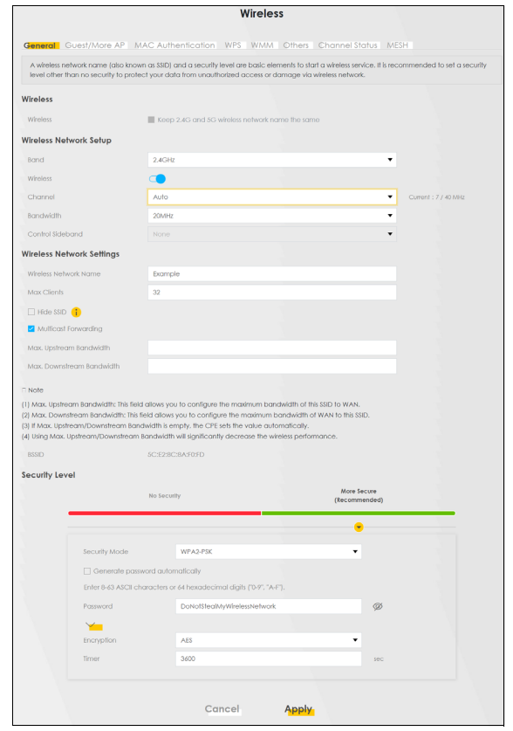Open the Band dropdown

point(272,160)
